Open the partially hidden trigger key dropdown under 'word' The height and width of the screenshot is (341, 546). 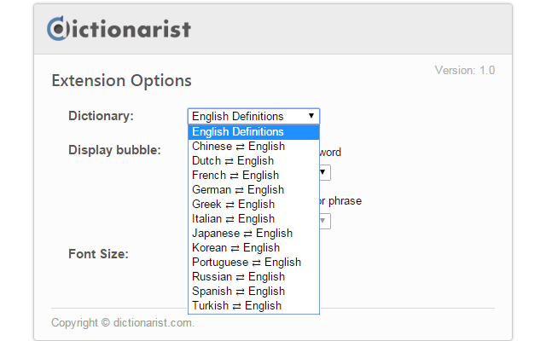click(x=325, y=173)
